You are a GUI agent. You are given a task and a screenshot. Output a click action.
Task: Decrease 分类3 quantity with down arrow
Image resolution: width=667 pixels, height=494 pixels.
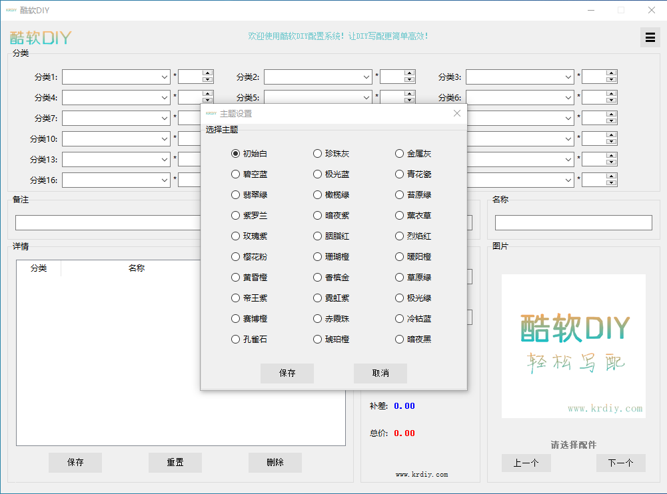pyautogui.click(x=611, y=81)
